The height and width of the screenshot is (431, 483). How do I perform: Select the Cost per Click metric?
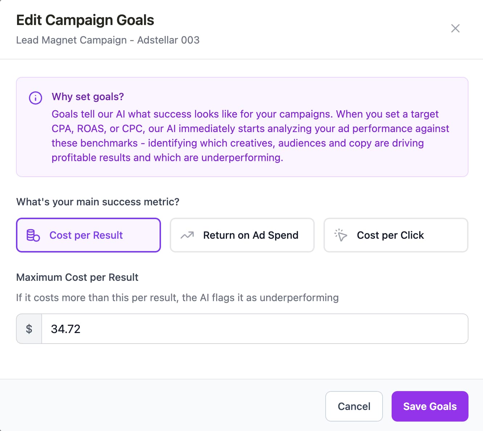tap(395, 235)
